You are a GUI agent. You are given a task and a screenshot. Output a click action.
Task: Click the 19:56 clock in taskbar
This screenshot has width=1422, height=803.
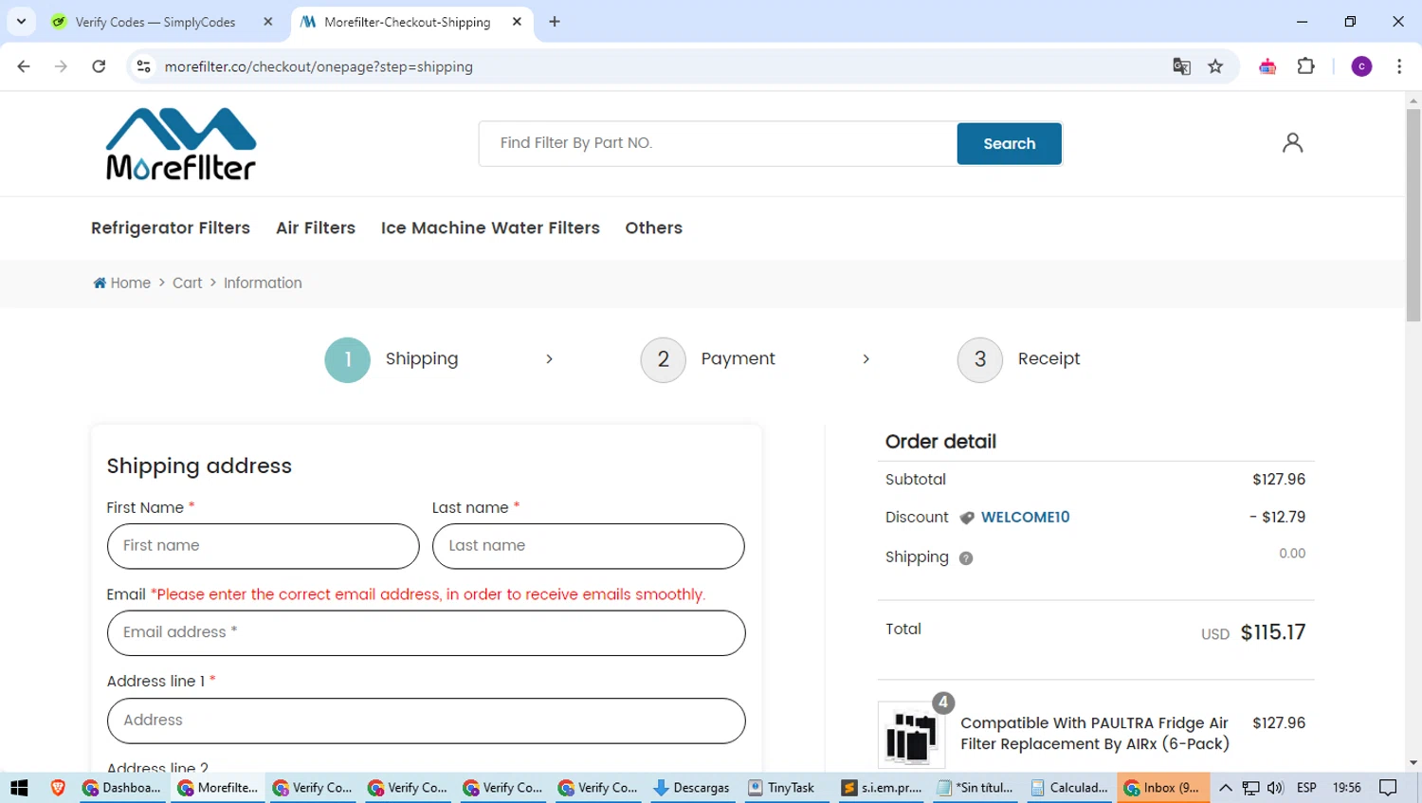[1347, 788]
